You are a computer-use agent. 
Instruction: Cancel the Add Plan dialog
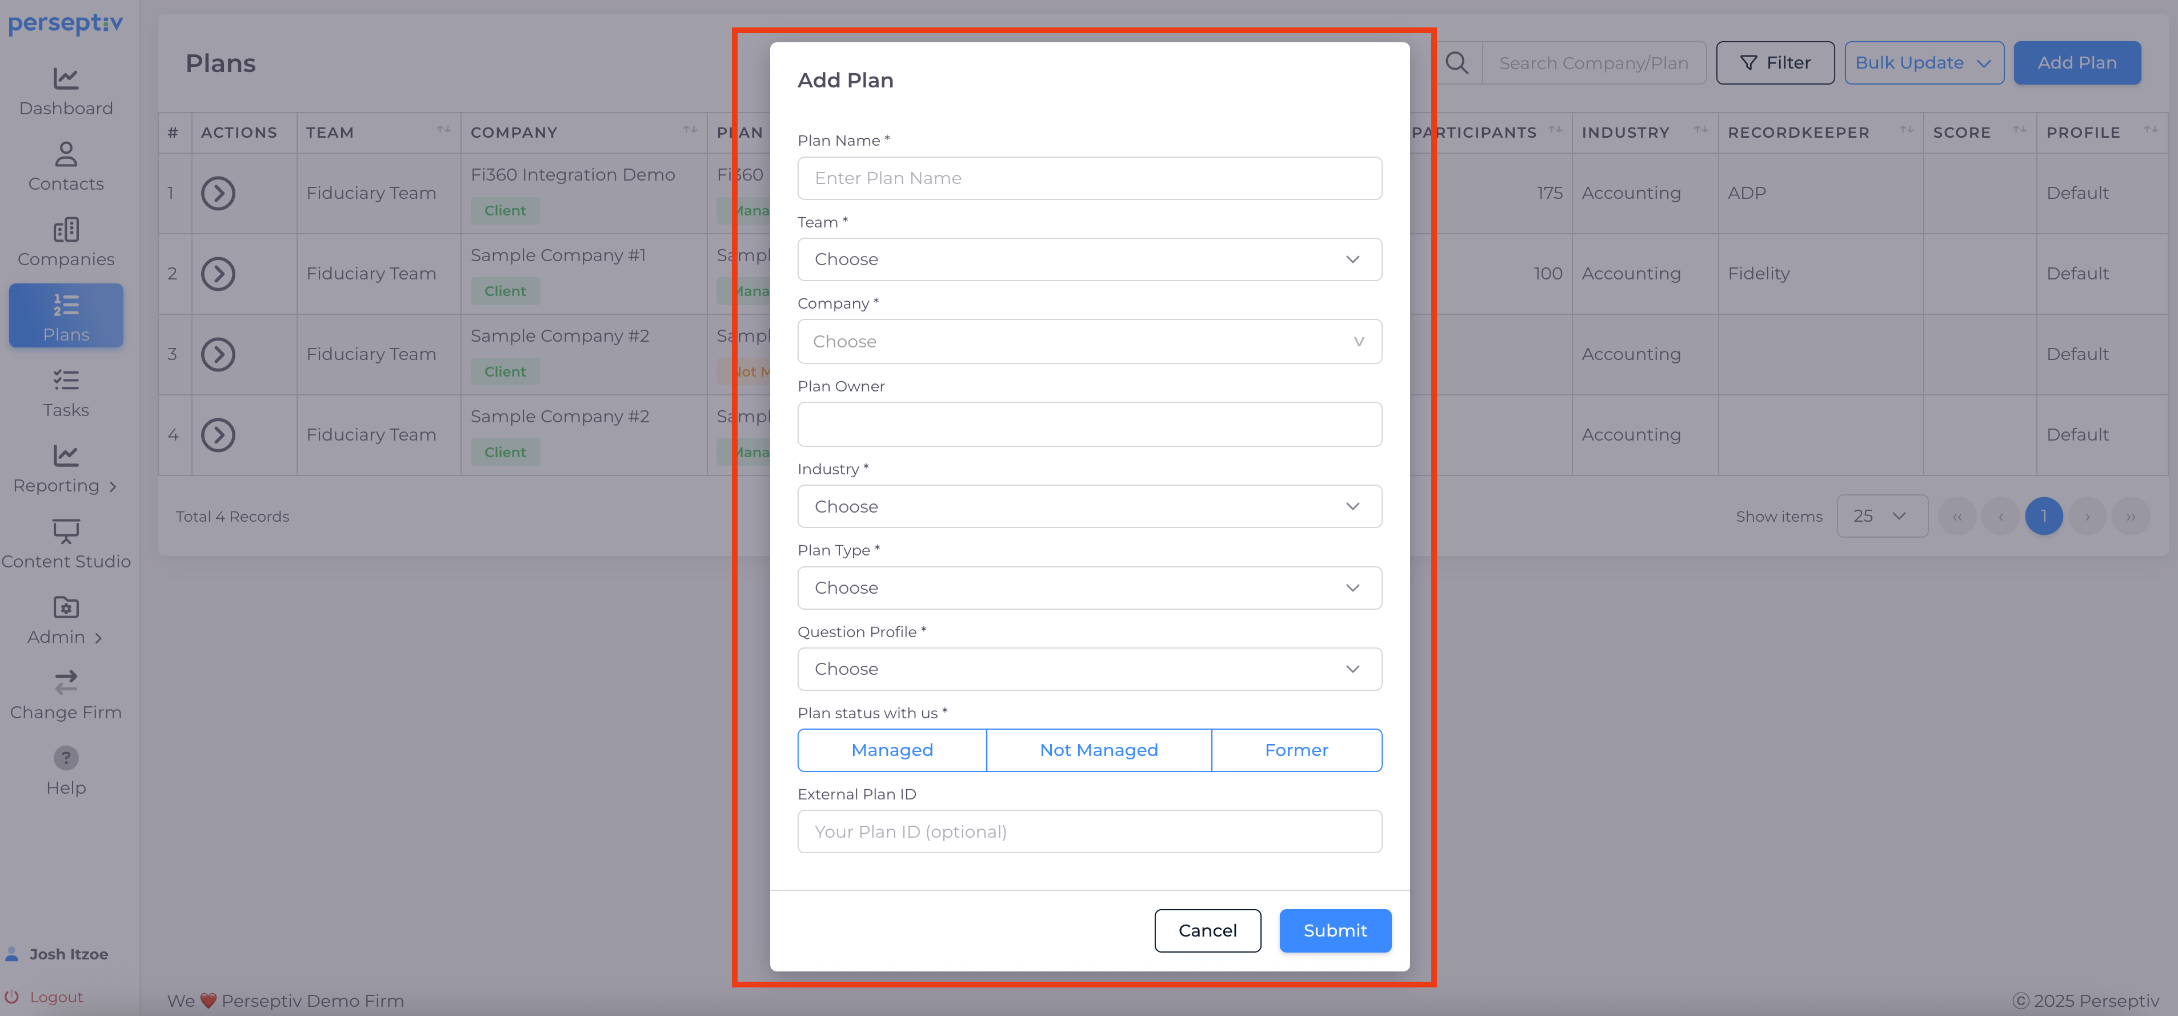click(1207, 930)
